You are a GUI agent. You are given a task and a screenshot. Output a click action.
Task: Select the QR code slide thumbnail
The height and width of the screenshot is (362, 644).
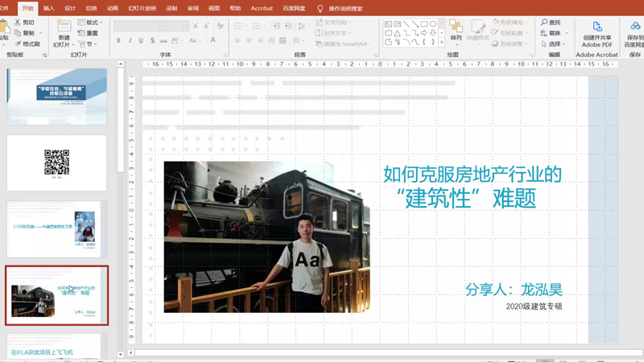[x=56, y=163]
